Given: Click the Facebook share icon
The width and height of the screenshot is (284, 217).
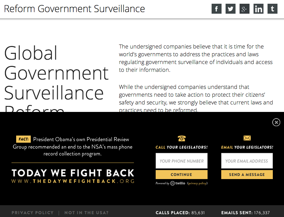Looking at the screenshot, I should [x=217, y=9].
